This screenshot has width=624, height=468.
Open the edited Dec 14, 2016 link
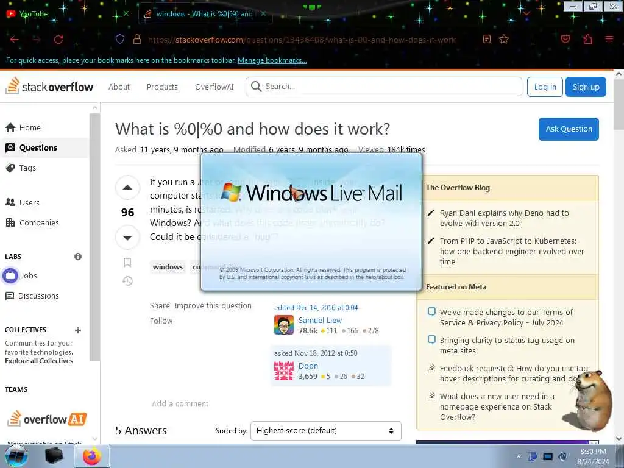[316, 308]
